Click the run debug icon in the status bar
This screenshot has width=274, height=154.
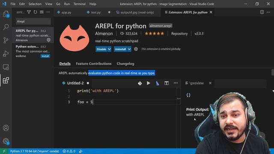point(81,151)
